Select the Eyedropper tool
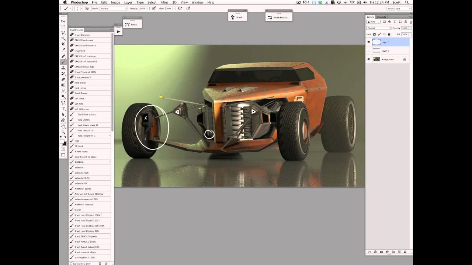This screenshot has height=265, width=472. point(63,50)
